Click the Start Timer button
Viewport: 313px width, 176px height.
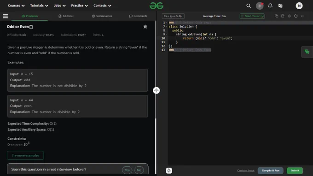[x=252, y=16]
